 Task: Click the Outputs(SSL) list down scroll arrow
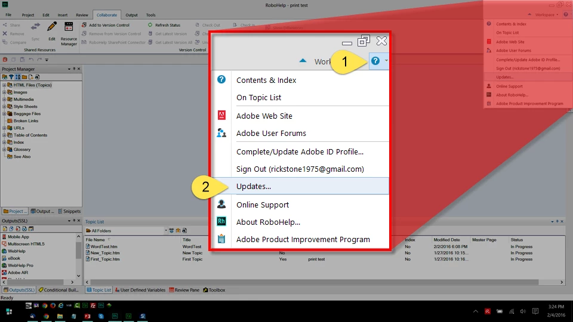point(78,276)
